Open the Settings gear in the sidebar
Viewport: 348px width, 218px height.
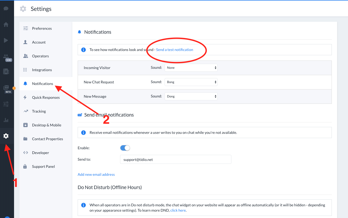pyautogui.click(x=6, y=136)
